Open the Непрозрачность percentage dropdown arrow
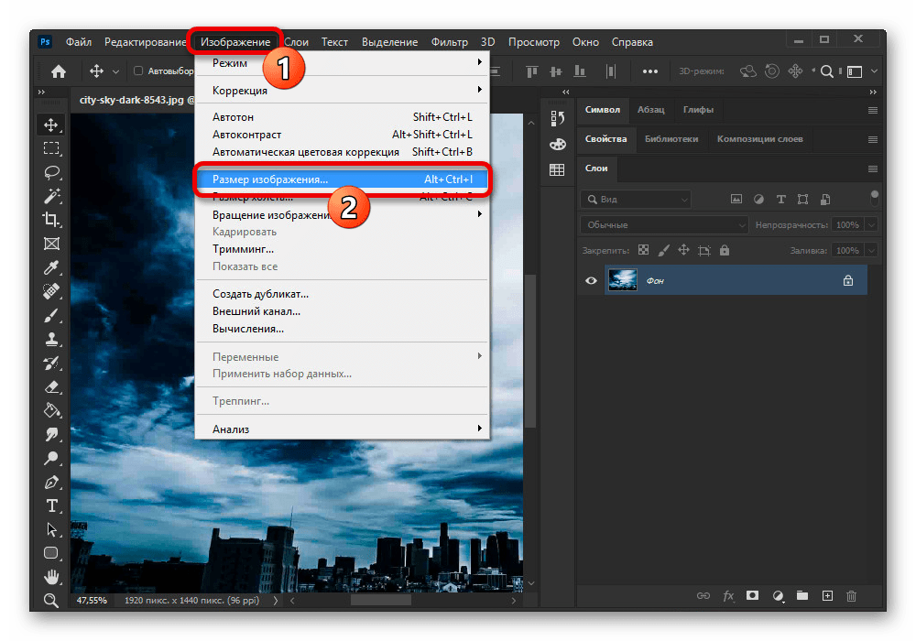The height and width of the screenshot is (641, 916). pyautogui.click(x=871, y=224)
